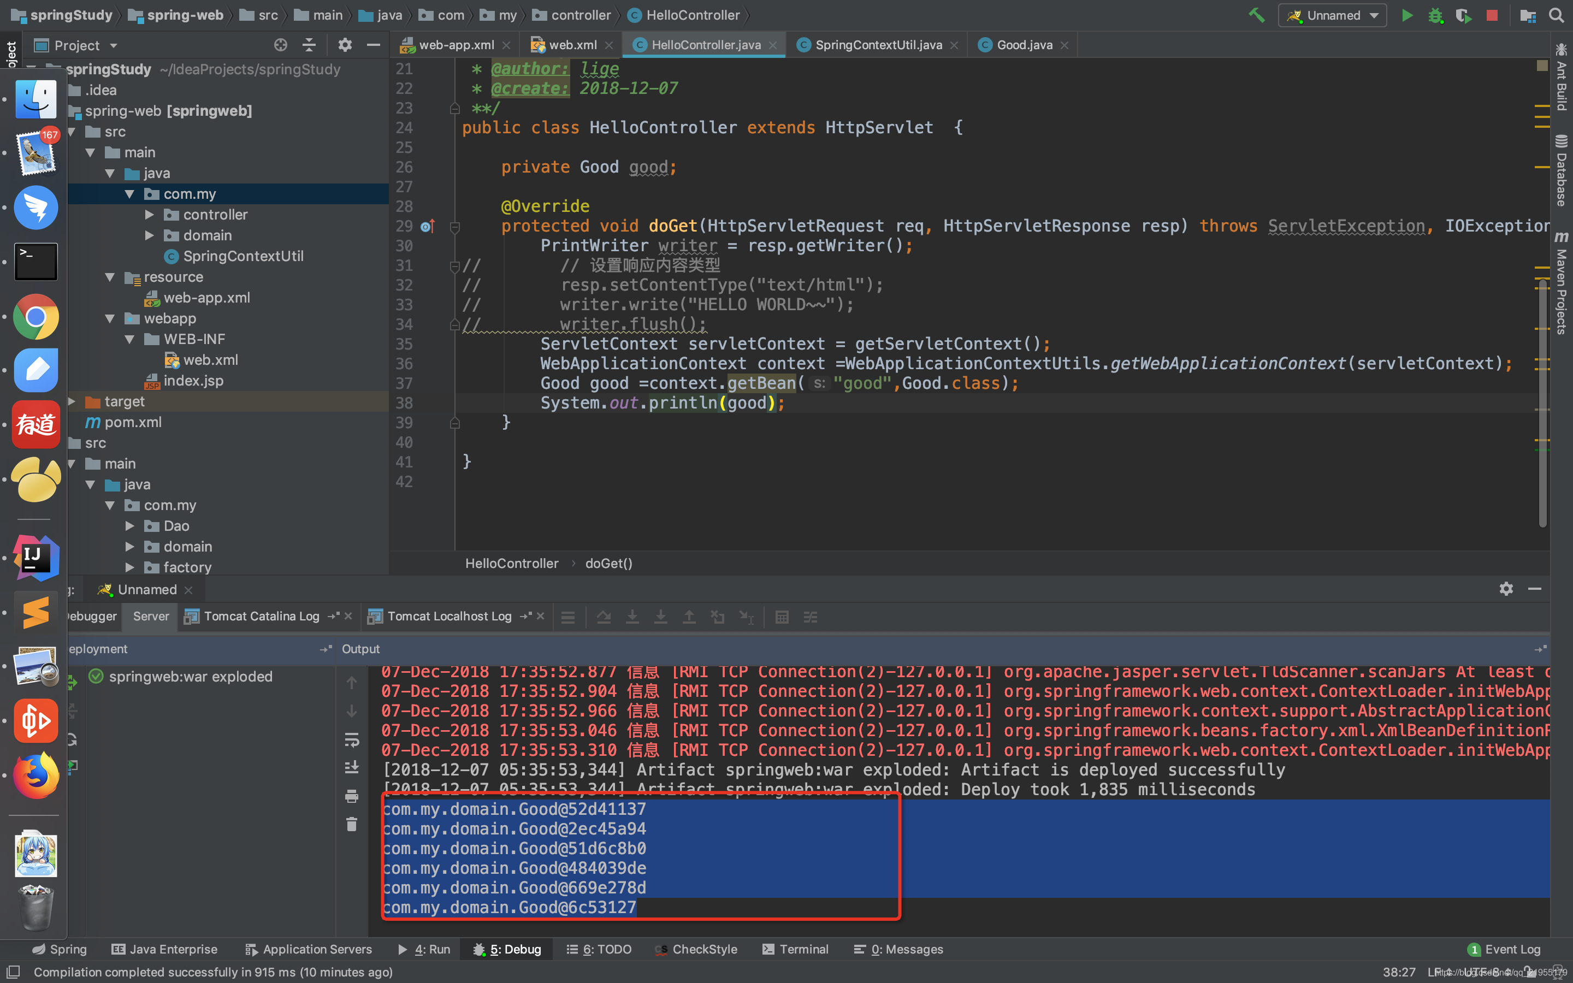Screen dimensions: 1573x983
Task: Click the Debug button in toolbar
Action: 1436,14
